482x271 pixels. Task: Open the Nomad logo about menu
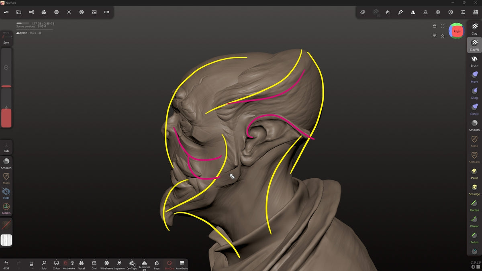pos(6,12)
